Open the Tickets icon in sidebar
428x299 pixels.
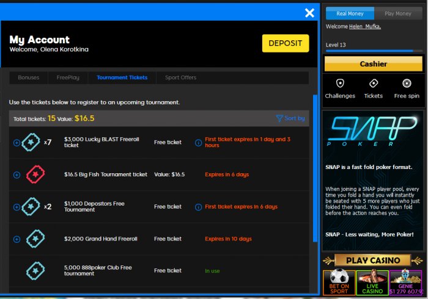[374, 83]
